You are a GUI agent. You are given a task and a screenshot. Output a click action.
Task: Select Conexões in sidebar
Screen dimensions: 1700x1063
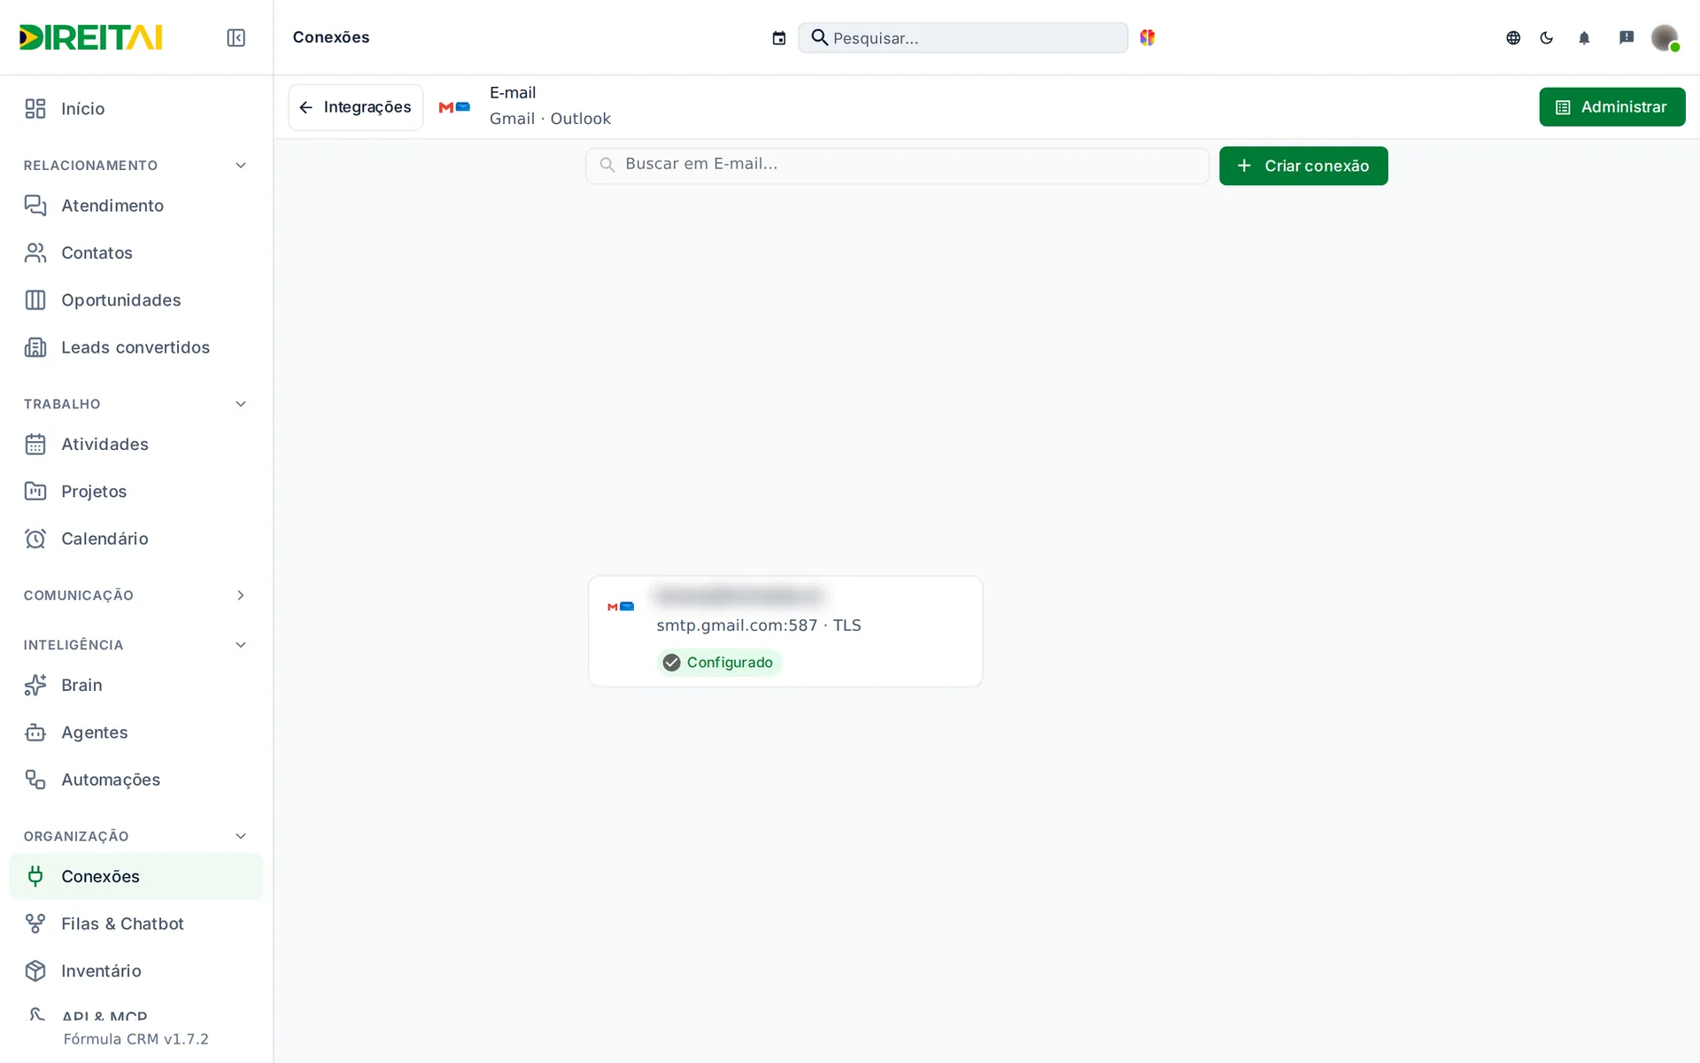(136, 876)
